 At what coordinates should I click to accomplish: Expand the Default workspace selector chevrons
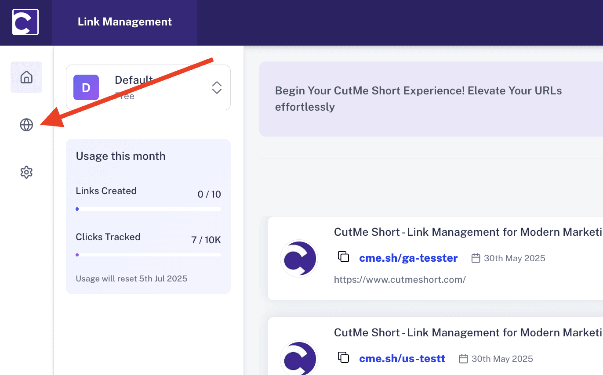[x=217, y=87]
